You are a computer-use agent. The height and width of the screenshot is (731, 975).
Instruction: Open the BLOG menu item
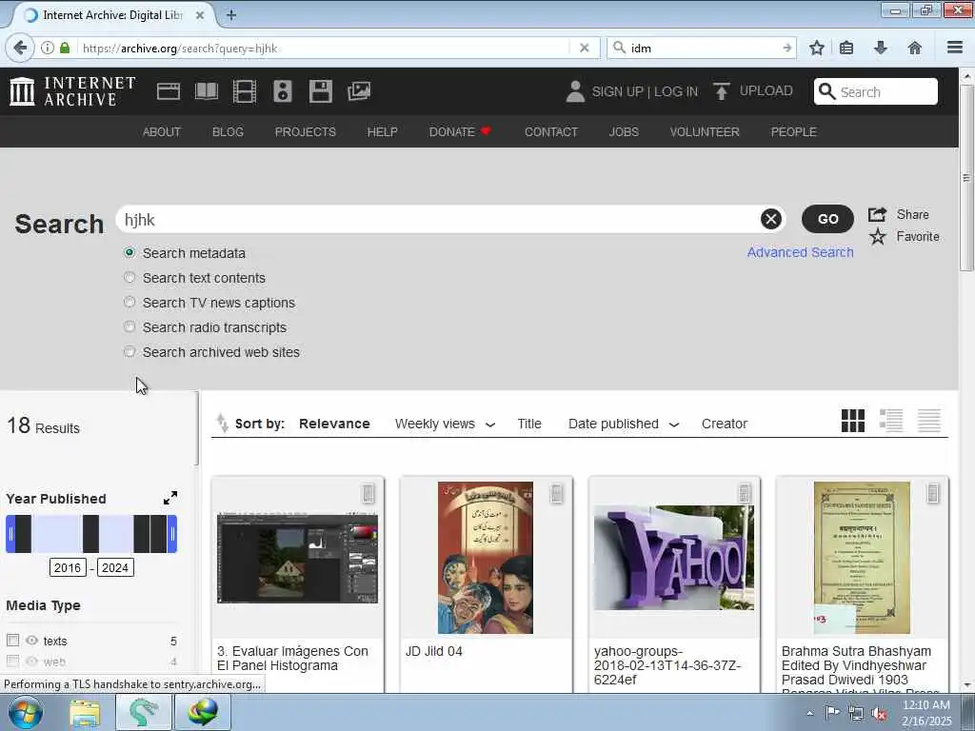pos(228,131)
